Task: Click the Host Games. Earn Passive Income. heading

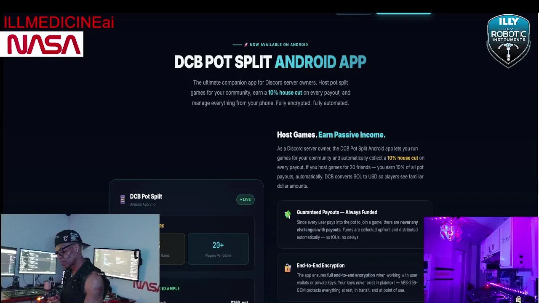Action: (x=331, y=135)
